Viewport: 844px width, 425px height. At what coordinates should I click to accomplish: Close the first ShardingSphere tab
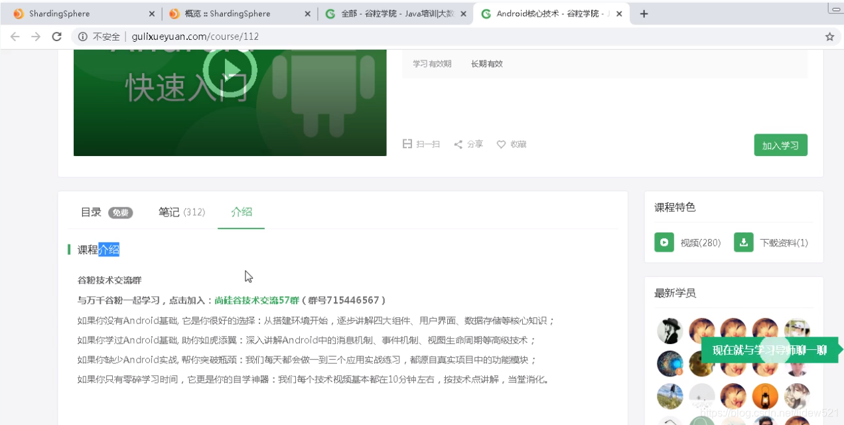(152, 13)
